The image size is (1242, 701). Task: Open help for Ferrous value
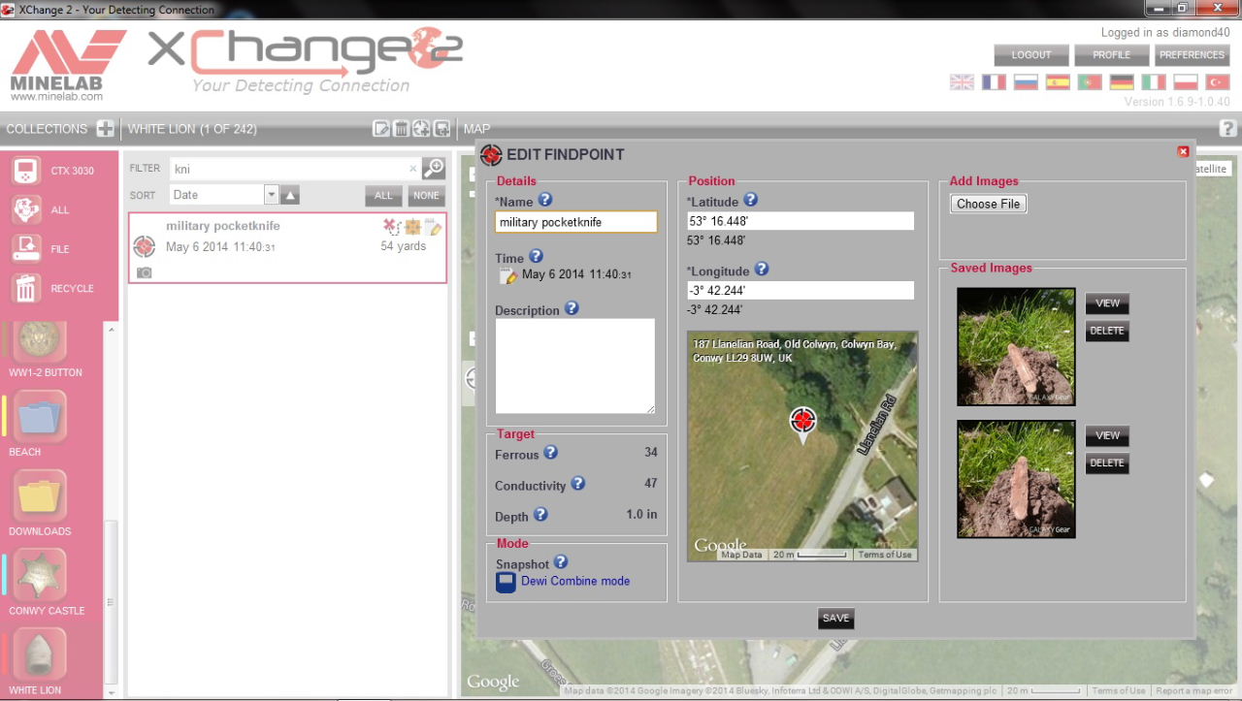point(550,453)
